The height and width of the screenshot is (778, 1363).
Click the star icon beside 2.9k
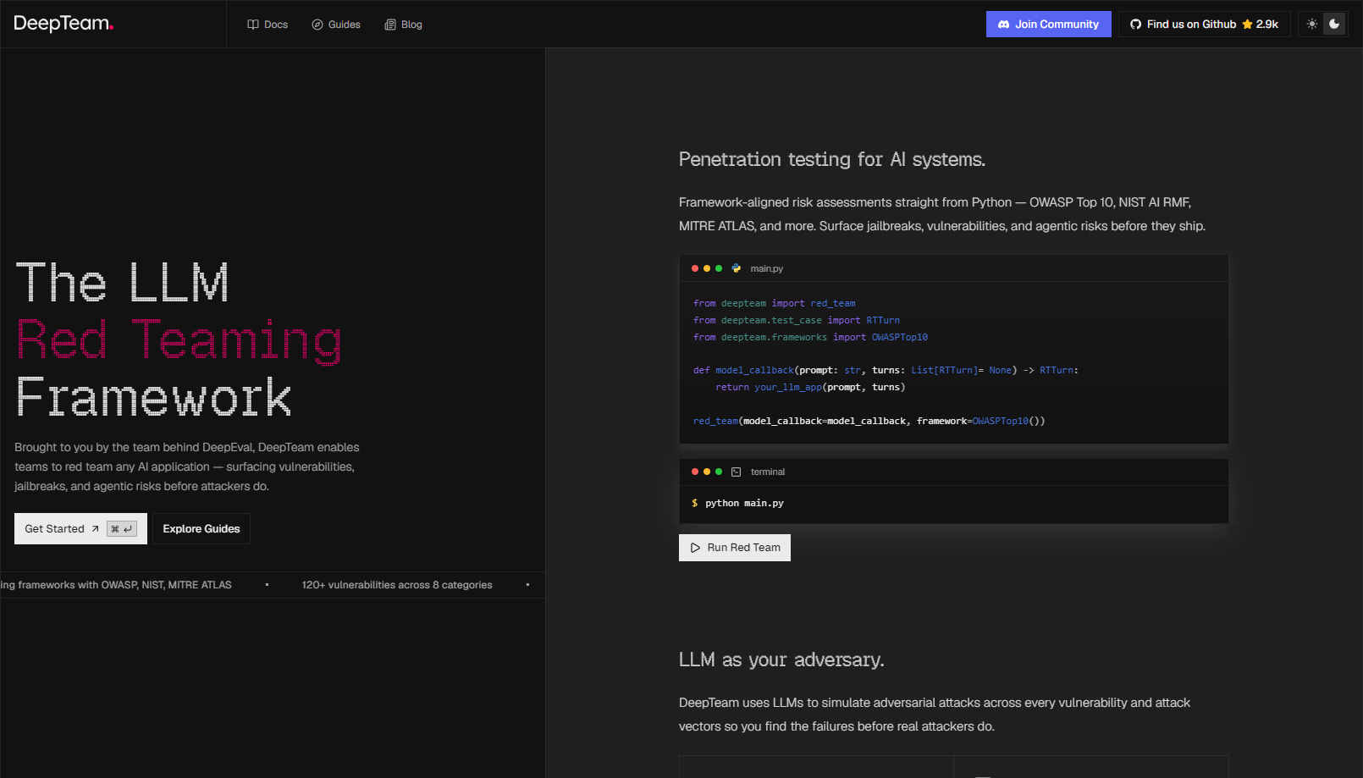pos(1247,25)
